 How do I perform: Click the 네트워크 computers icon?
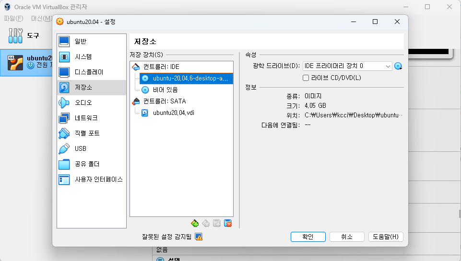pos(64,118)
